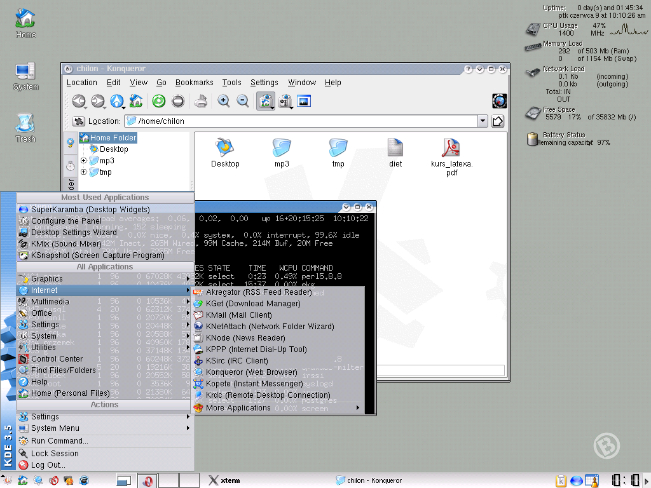651x488 pixels.
Task: Open the Bookmarks menu in Konqueror
Action: click(x=194, y=83)
